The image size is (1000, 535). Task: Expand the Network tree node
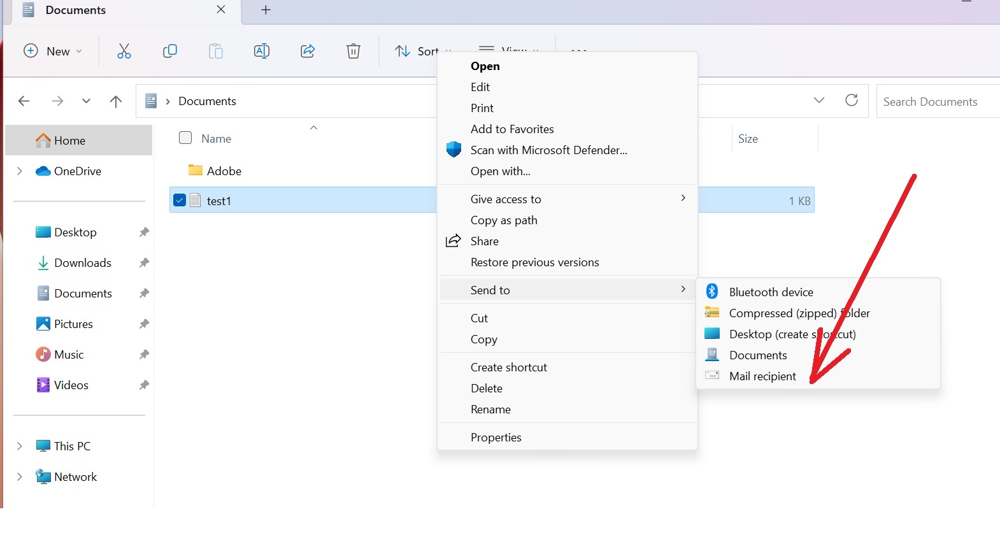pyautogui.click(x=20, y=476)
